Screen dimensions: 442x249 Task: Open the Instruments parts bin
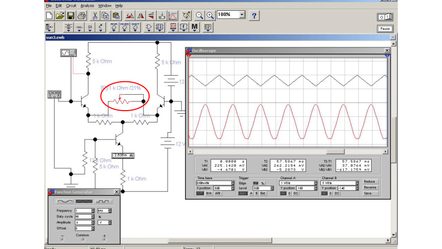coord(208,27)
